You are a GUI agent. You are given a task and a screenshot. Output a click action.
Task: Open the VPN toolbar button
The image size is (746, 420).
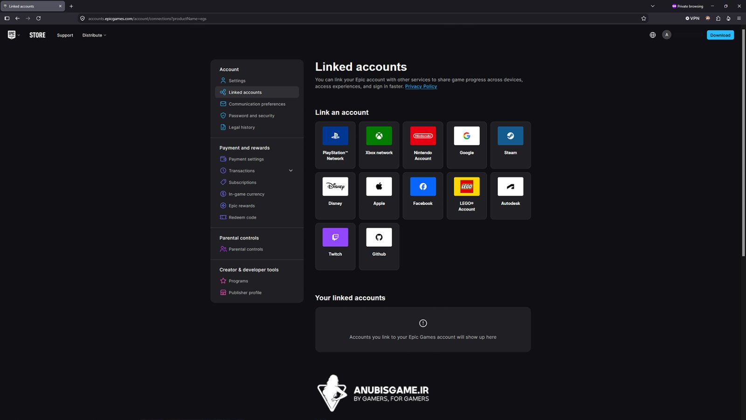[692, 19]
